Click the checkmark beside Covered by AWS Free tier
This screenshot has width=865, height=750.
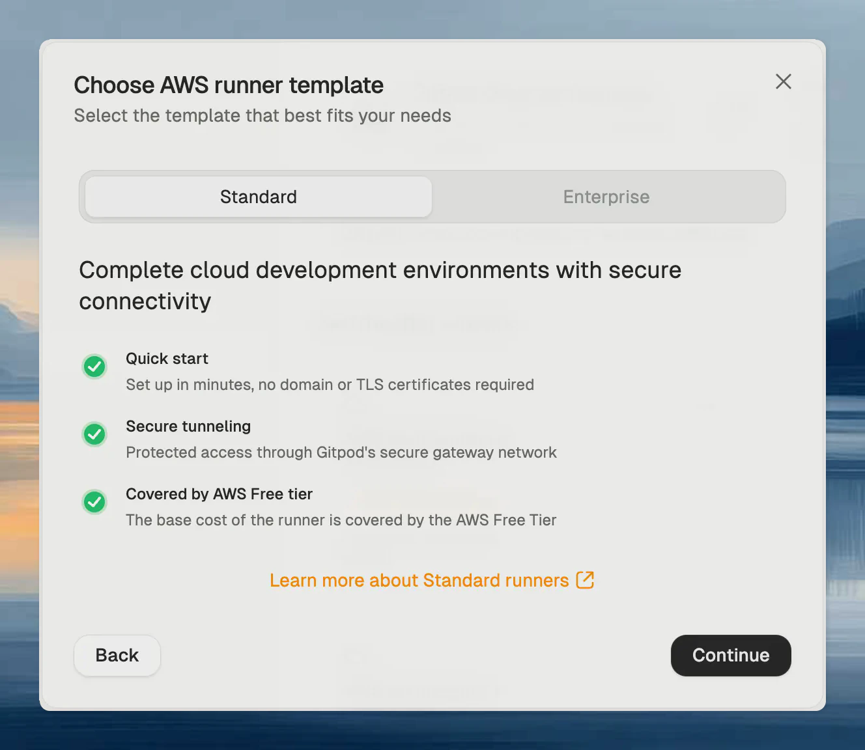pos(94,502)
